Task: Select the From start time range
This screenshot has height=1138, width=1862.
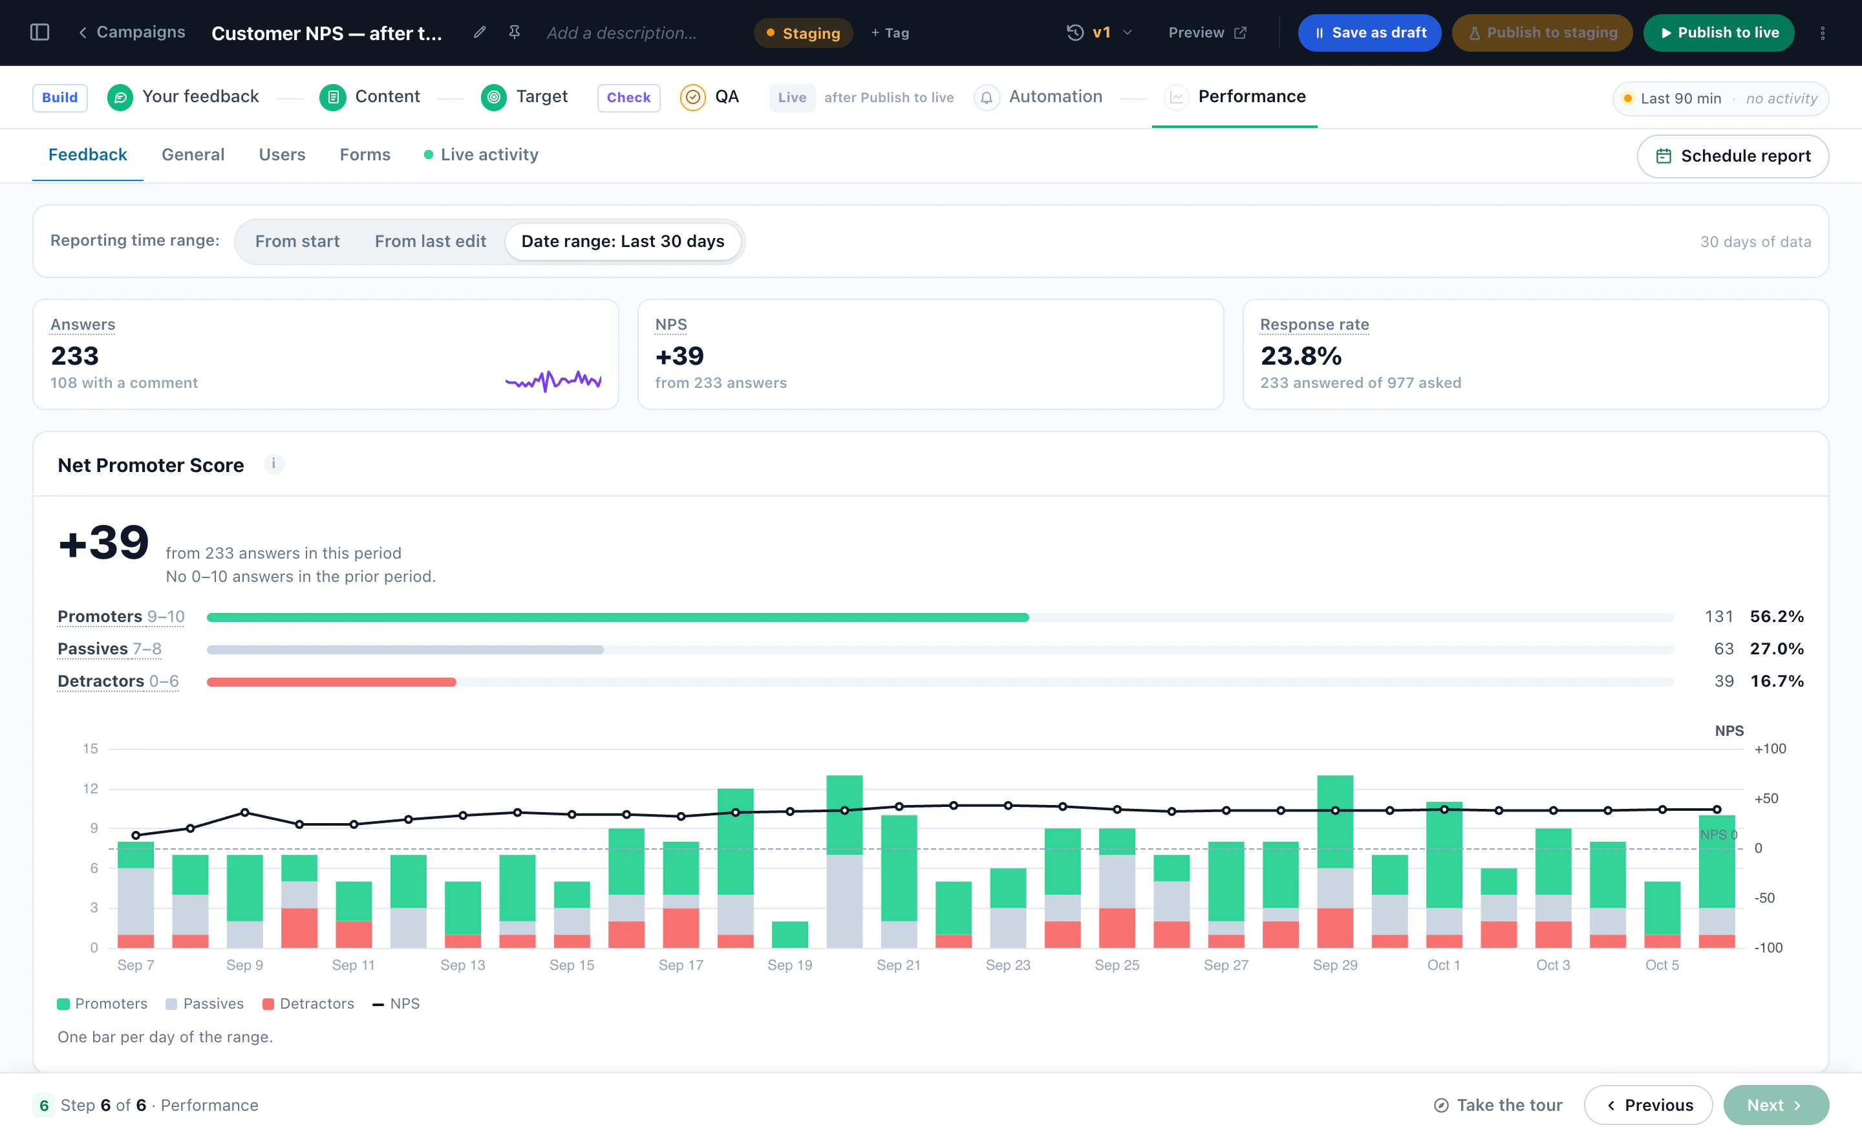Action: (x=297, y=241)
